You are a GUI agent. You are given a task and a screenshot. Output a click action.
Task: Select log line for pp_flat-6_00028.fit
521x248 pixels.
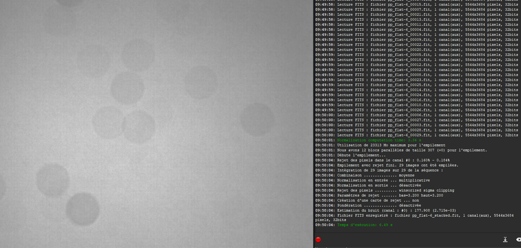click(x=417, y=130)
